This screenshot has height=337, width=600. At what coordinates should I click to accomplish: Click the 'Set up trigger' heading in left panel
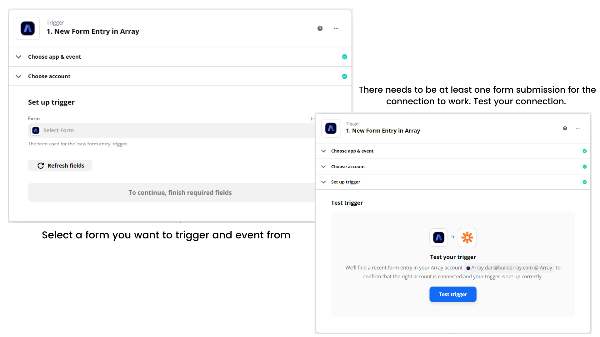(51, 102)
